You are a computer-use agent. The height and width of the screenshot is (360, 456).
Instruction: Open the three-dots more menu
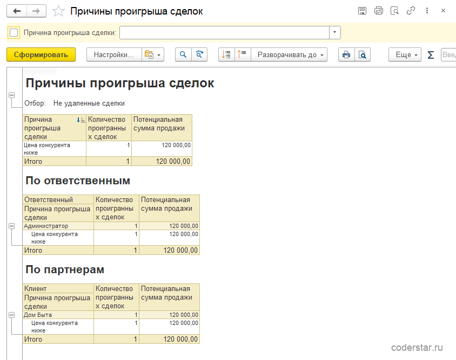click(x=427, y=11)
